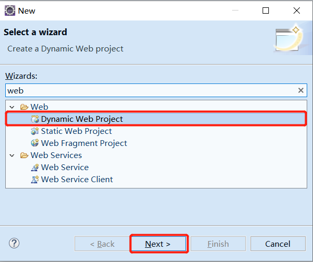
Task: Click the Back button
Action: [102, 244]
